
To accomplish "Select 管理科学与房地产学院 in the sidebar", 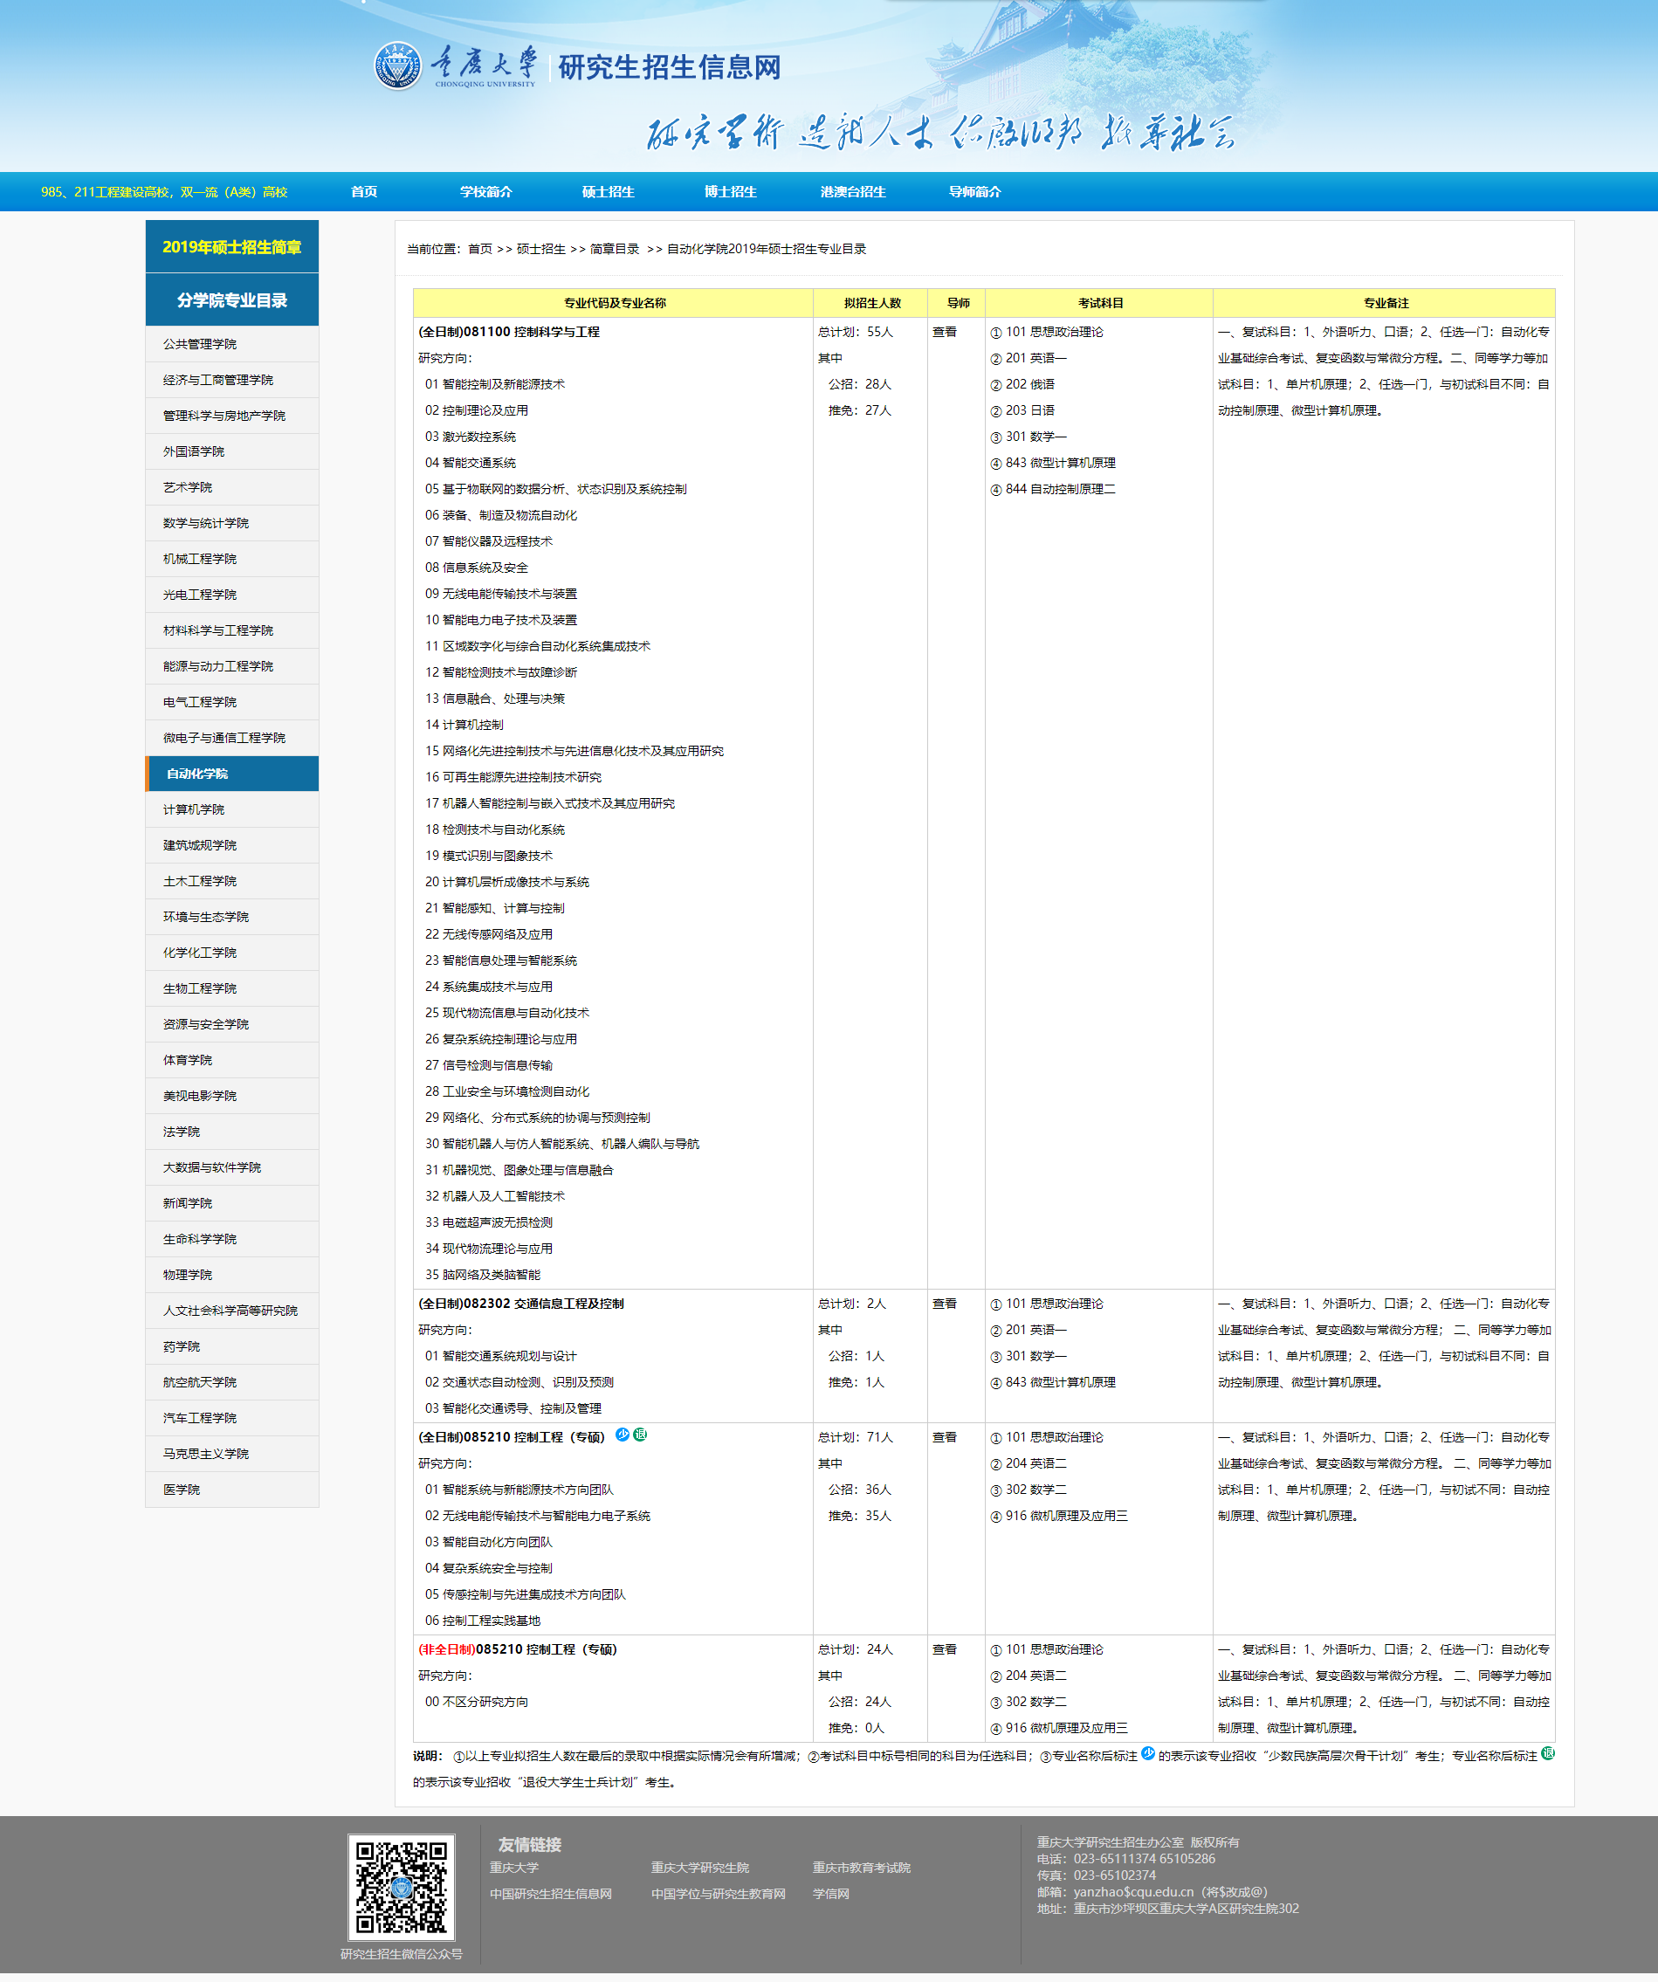I will (x=232, y=416).
